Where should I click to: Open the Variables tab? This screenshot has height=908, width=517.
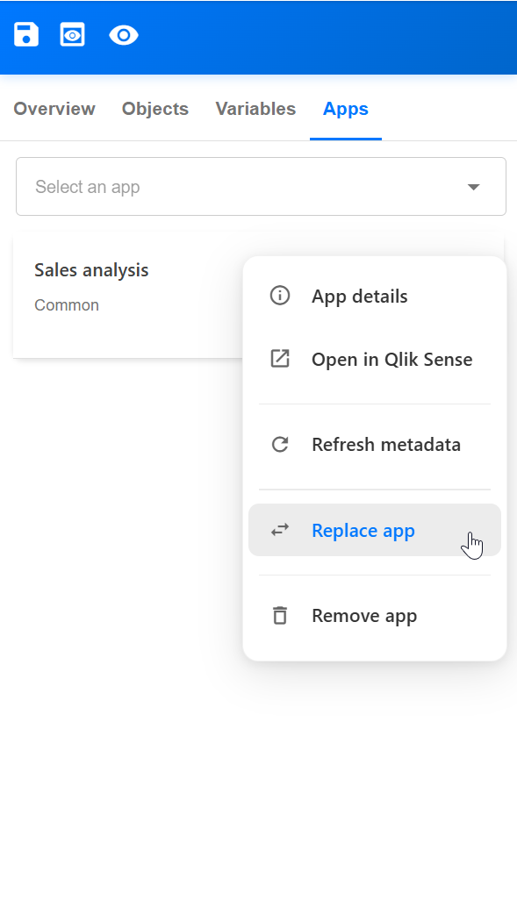pyautogui.click(x=255, y=109)
